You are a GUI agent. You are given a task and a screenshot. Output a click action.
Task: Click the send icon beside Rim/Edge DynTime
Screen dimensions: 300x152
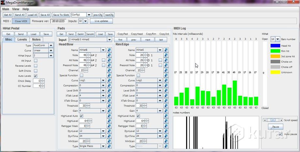tap(166, 136)
